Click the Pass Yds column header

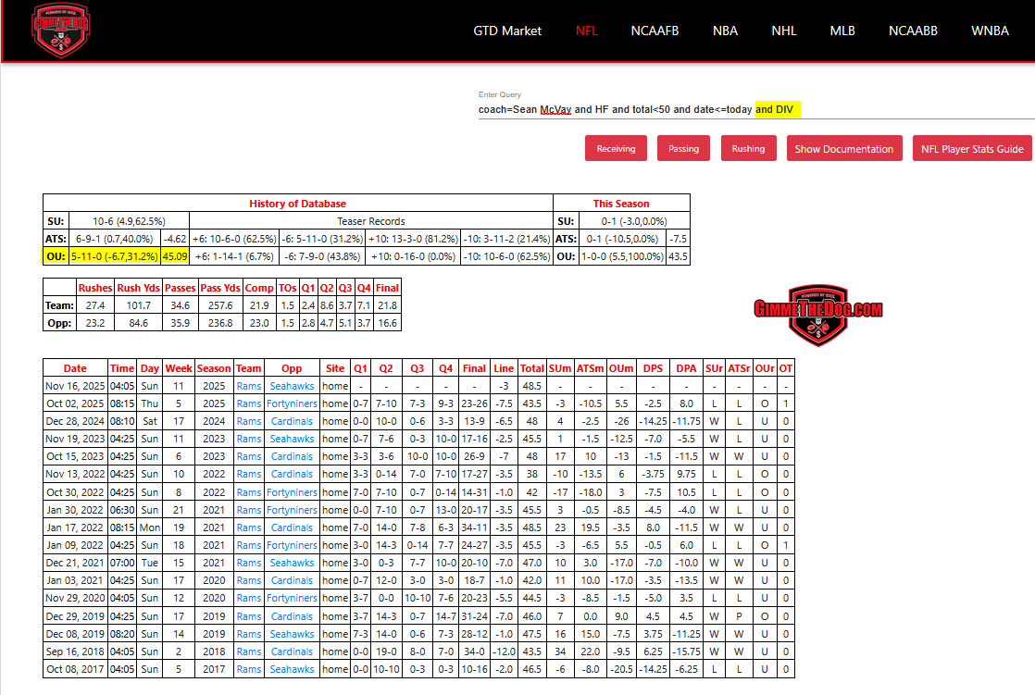220,288
